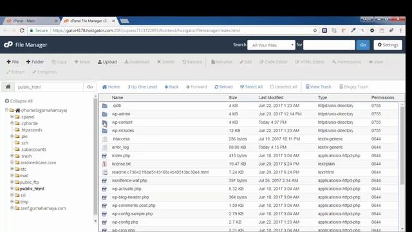Click the cPanel logo in header
Image resolution: width=412 pixels, height=232 pixels.
[8, 44]
